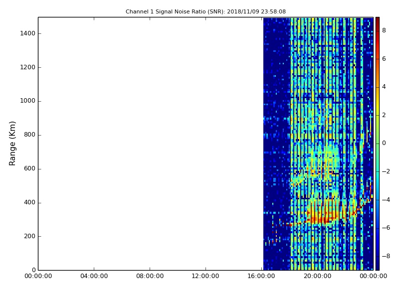This screenshot has height=299, width=399.
Task: Click the colorbar value 4 label
Action: coord(384,87)
